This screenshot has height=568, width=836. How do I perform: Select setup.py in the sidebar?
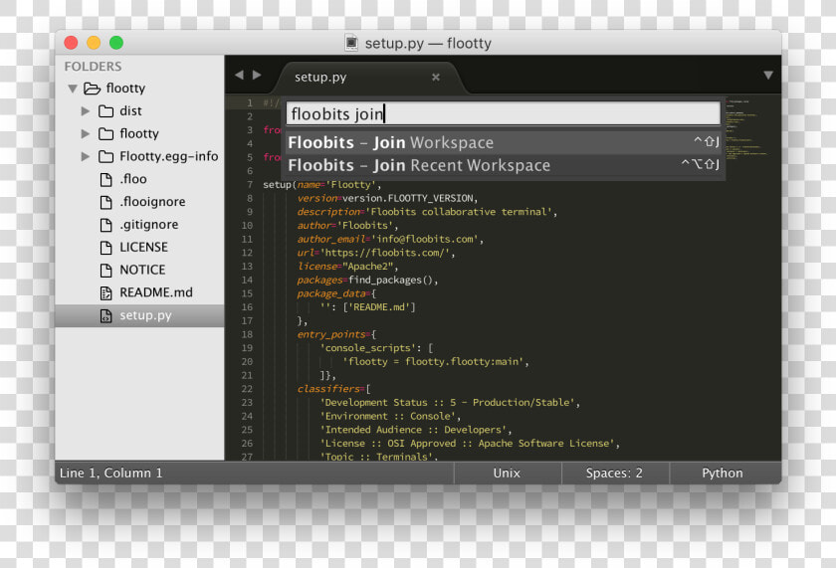139,316
